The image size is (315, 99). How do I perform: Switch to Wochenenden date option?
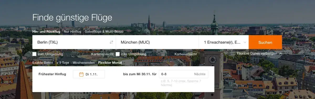click(x=84, y=63)
